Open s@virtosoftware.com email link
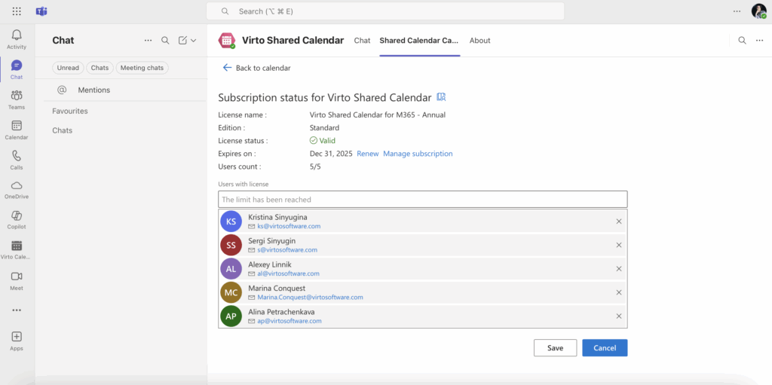772x385 pixels. click(x=287, y=250)
